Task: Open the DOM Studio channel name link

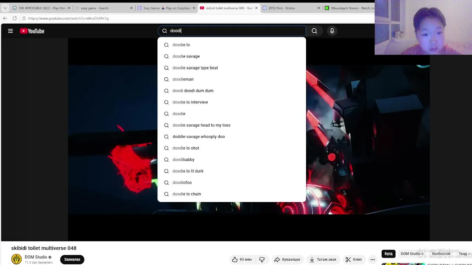Action: point(36,257)
